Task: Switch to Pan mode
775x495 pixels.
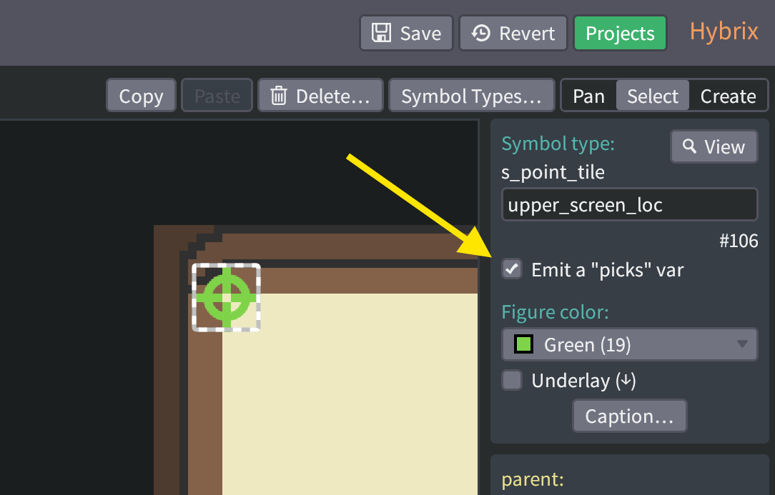Action: [x=588, y=96]
